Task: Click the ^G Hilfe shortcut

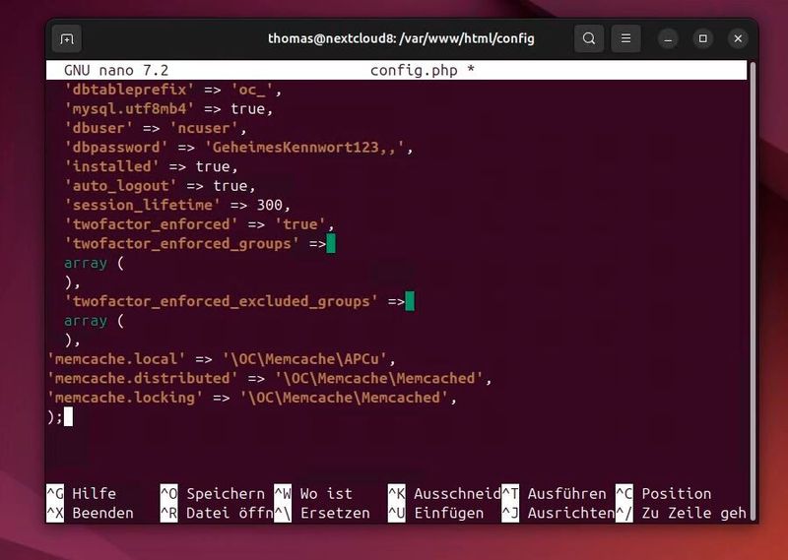Action: (x=82, y=494)
